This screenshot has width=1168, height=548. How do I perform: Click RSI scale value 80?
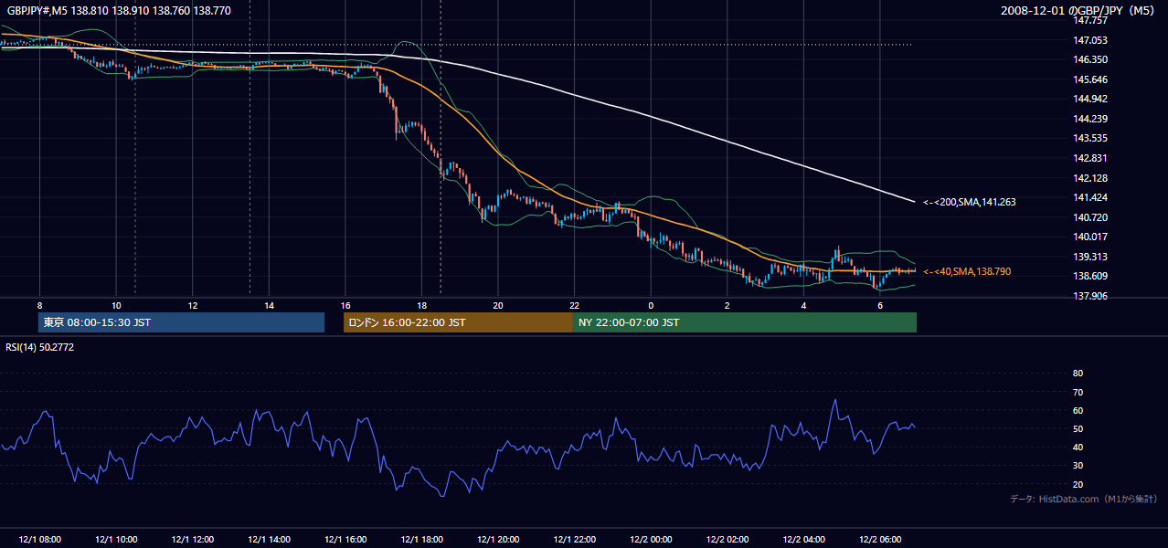1078,374
